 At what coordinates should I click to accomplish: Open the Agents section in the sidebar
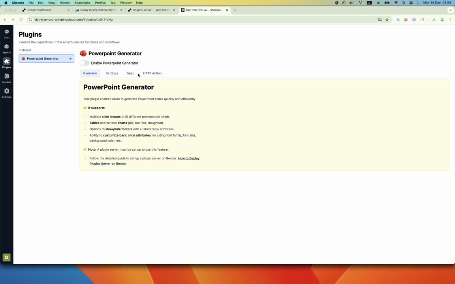coord(6,49)
